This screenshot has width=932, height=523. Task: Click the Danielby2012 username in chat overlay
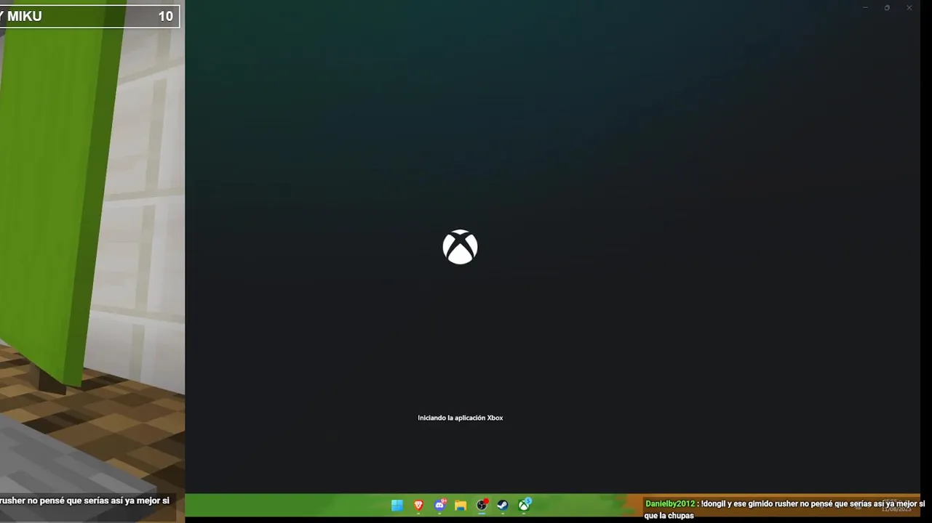click(670, 503)
